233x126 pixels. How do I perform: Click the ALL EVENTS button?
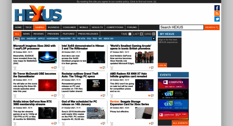180,123
